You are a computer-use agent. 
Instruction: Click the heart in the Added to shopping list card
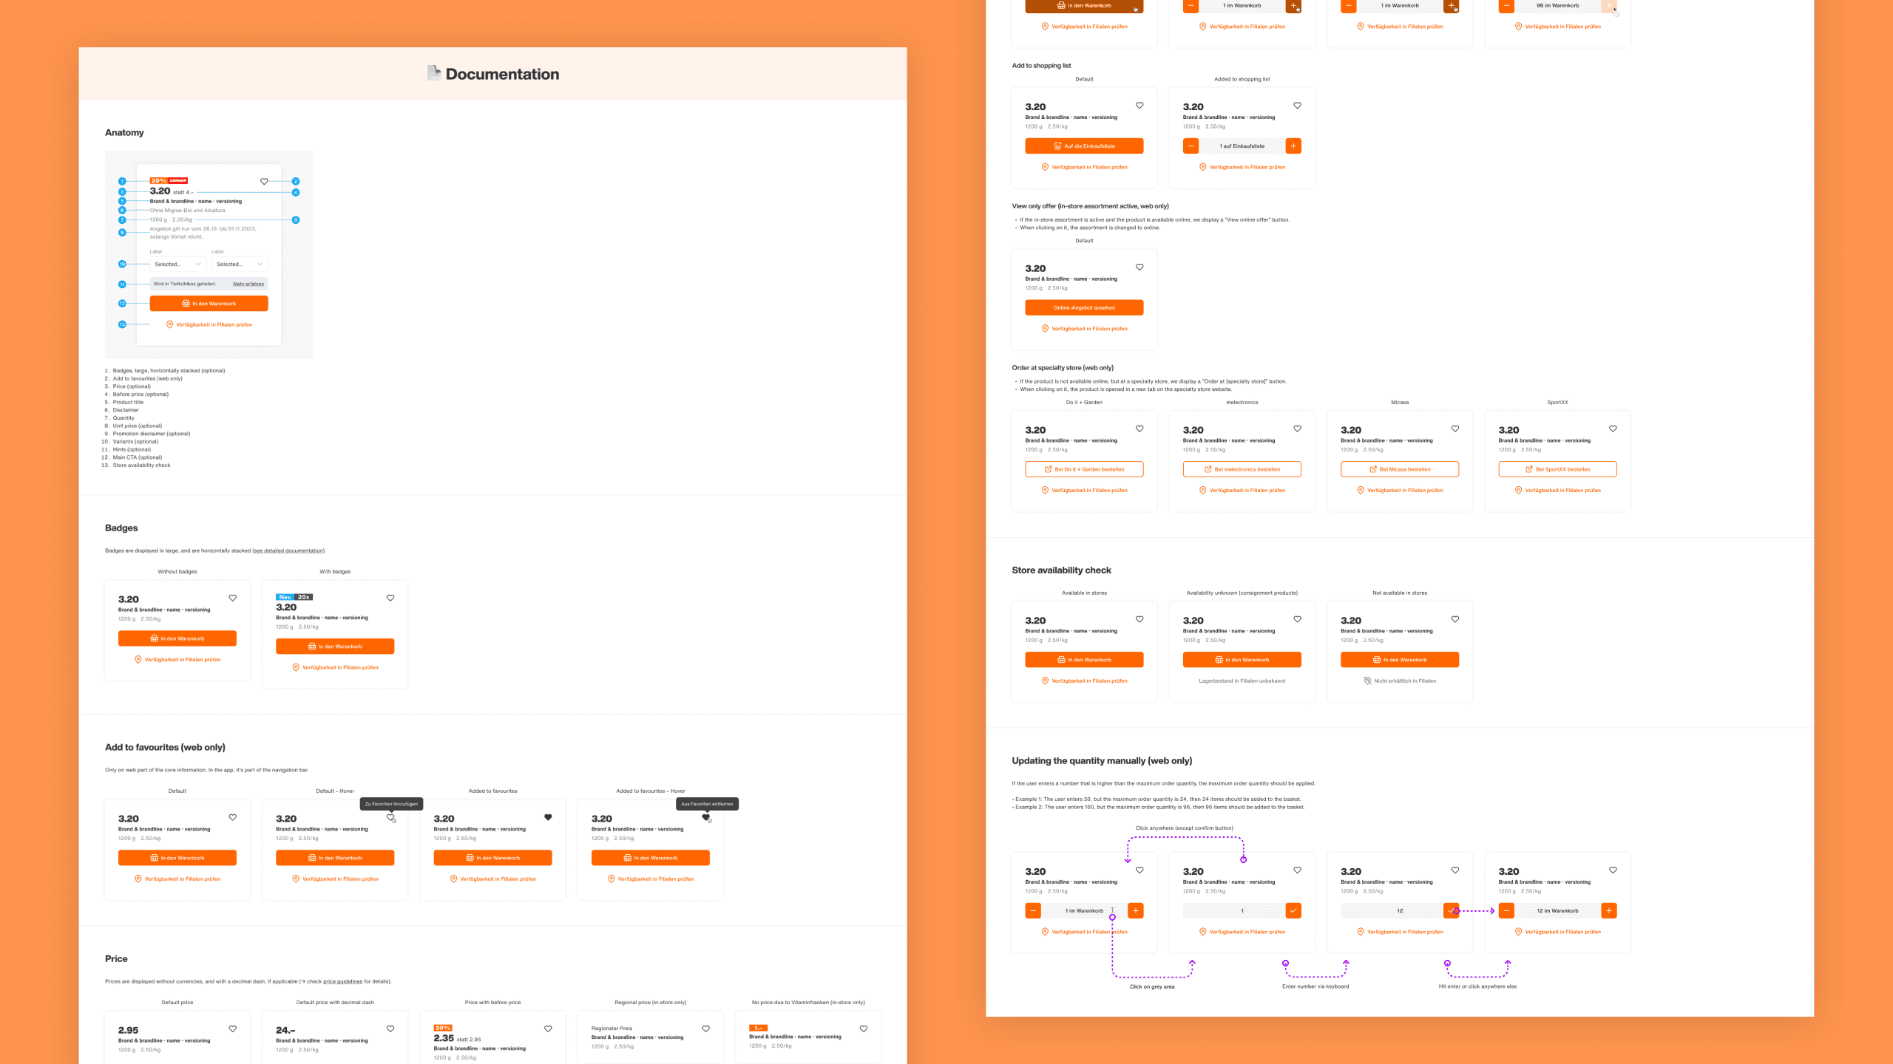(x=1298, y=106)
